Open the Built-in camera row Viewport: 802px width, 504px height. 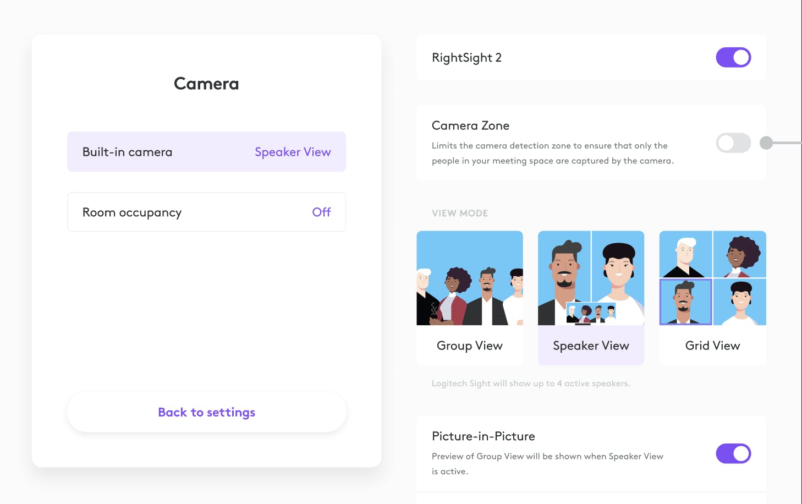pyautogui.click(x=207, y=152)
